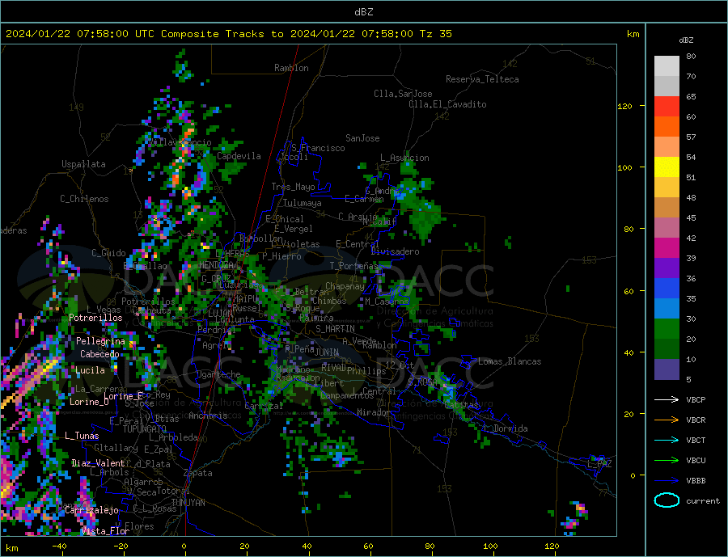Screen dimensions: 728x557
Task: Click the 'Zapata' map label
Action: (198, 473)
